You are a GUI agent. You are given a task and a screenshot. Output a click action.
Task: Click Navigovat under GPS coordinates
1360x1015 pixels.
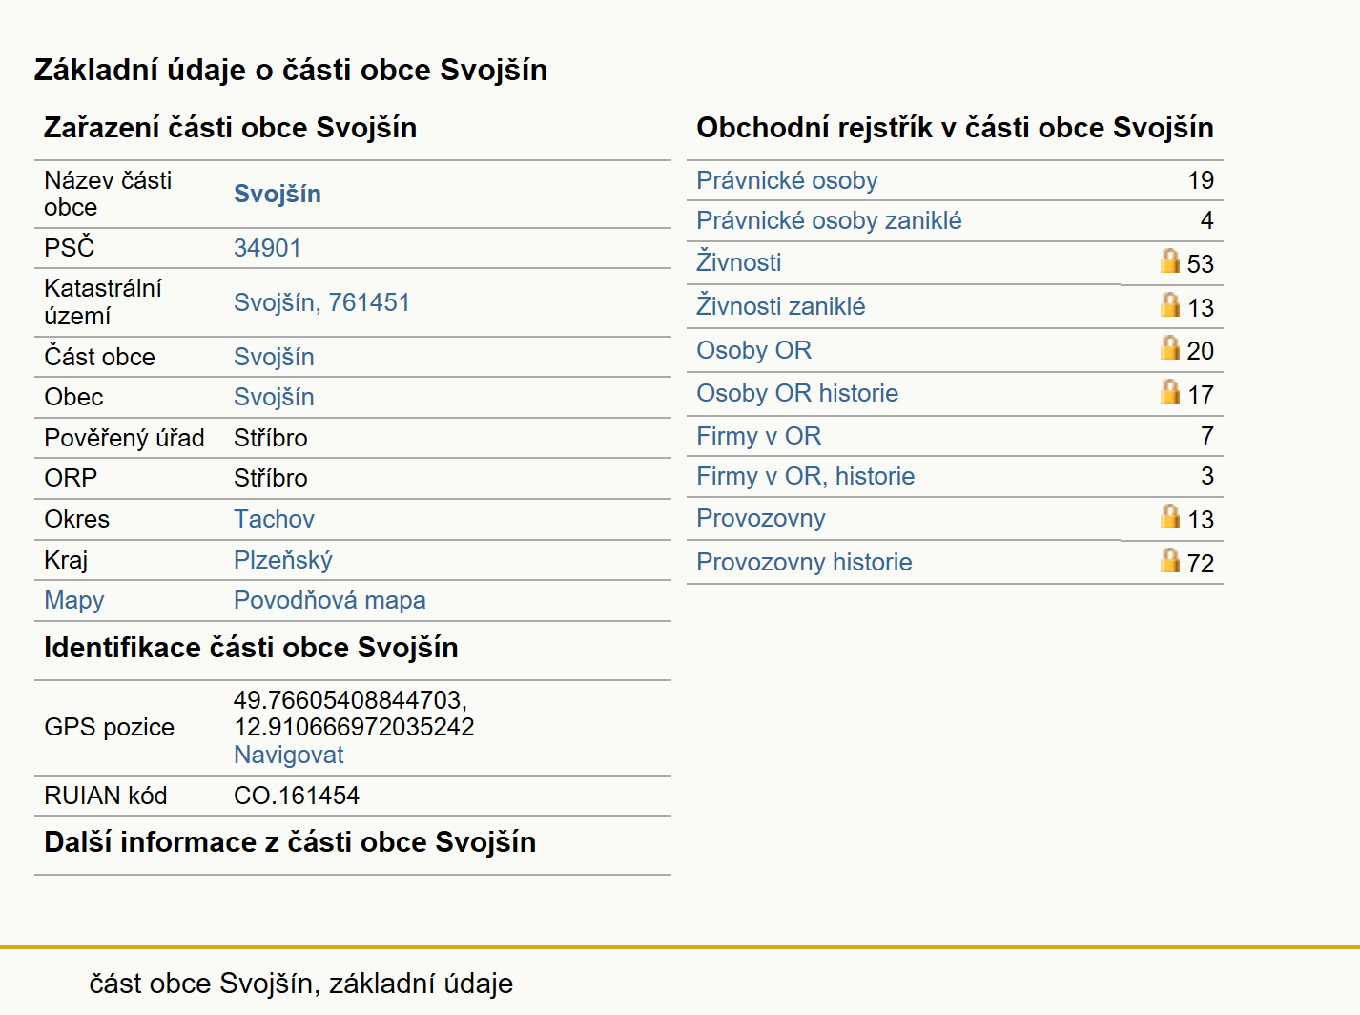pos(289,755)
